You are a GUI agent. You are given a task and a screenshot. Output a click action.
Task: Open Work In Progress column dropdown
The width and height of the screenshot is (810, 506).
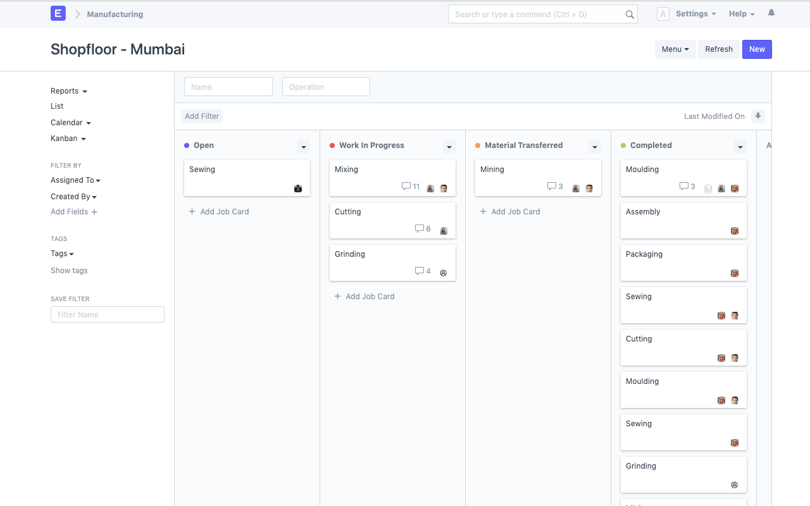pyautogui.click(x=449, y=147)
